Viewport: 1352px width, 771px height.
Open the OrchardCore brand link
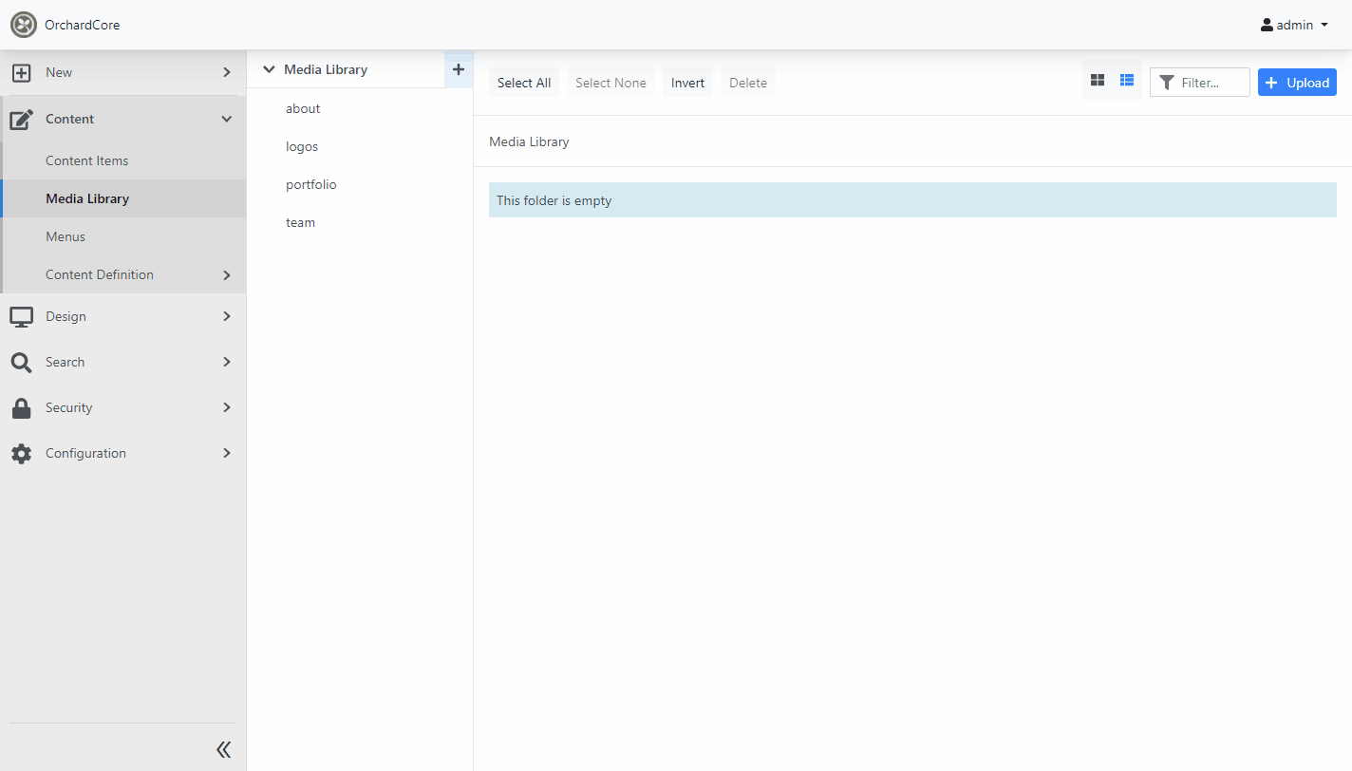pos(82,25)
